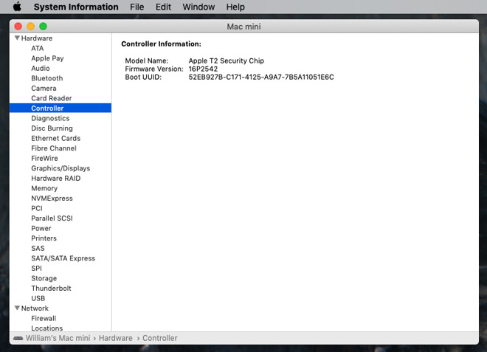Select Bluetooth in the sidebar

(47, 78)
